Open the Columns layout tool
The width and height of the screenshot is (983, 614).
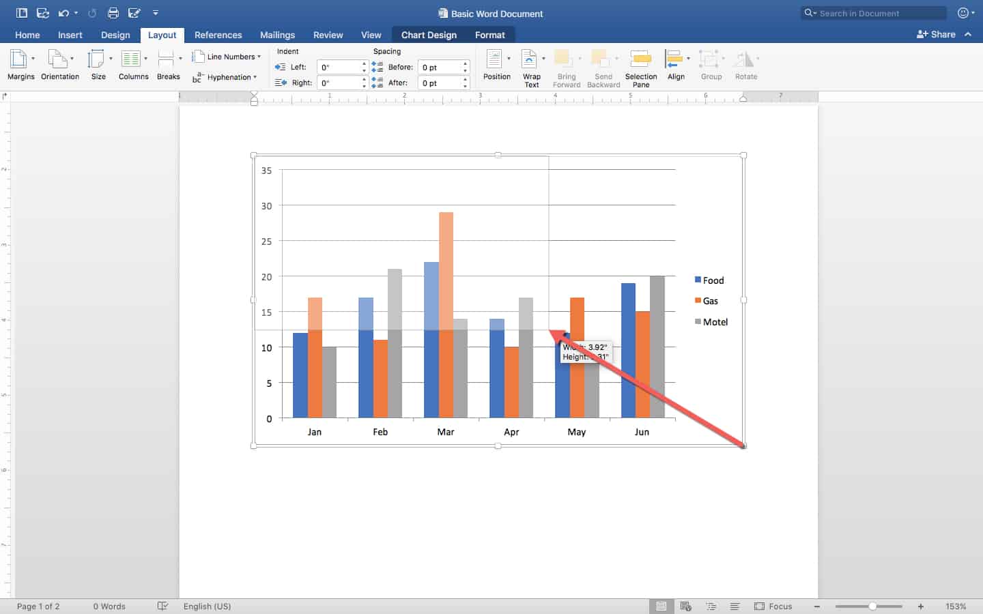132,65
